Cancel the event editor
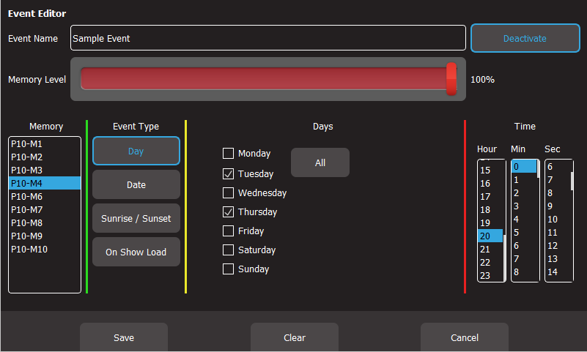This screenshot has height=352, width=587. coord(465,337)
